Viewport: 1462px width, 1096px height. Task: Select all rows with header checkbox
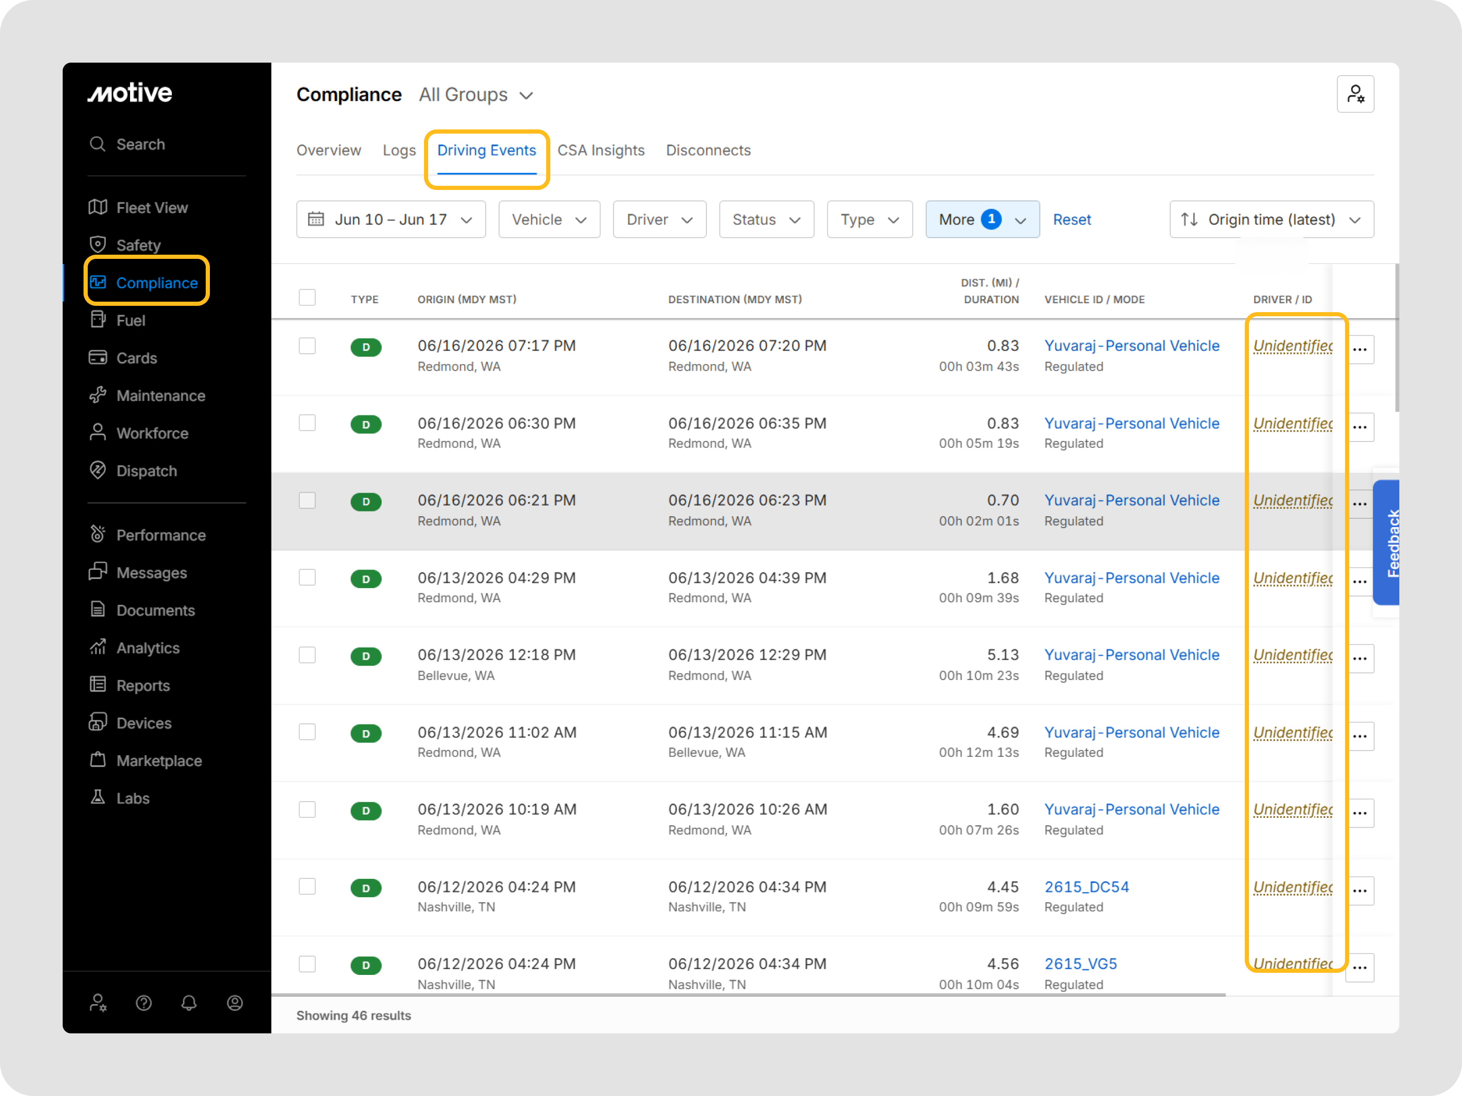308,297
